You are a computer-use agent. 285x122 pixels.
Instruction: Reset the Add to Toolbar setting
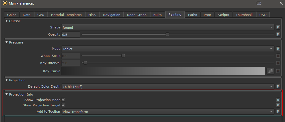point(278,111)
